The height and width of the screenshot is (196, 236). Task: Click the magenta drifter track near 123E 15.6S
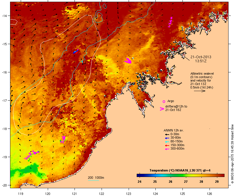[128, 61]
